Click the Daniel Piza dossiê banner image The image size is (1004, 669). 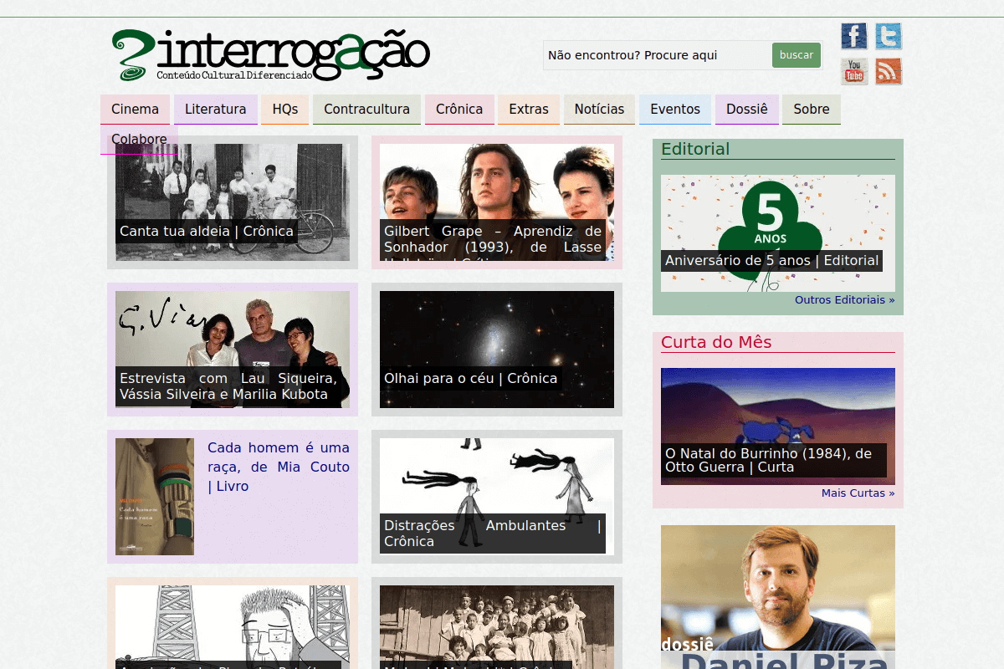(778, 597)
